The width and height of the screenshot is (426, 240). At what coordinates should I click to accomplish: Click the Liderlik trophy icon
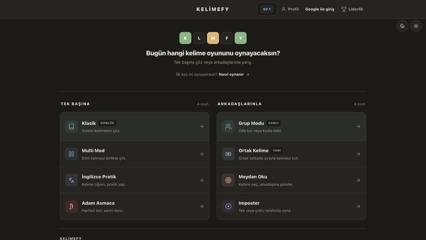click(344, 9)
